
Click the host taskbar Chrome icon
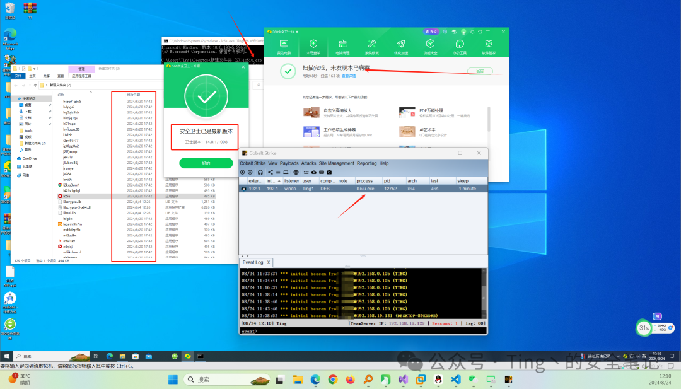[333, 380]
